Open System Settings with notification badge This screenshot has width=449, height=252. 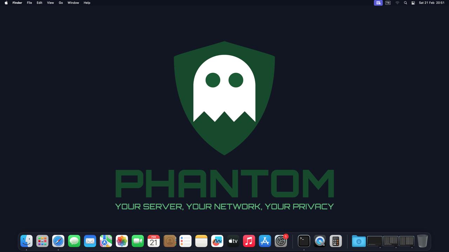(x=281, y=241)
